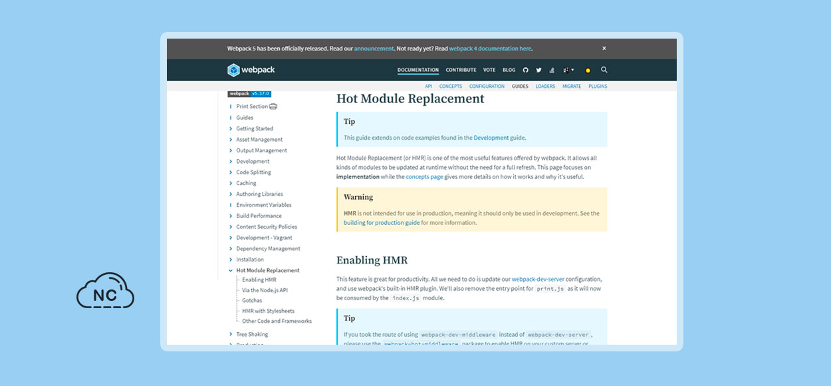
Task: Expand the Asset Management chevron
Action: (x=231, y=140)
